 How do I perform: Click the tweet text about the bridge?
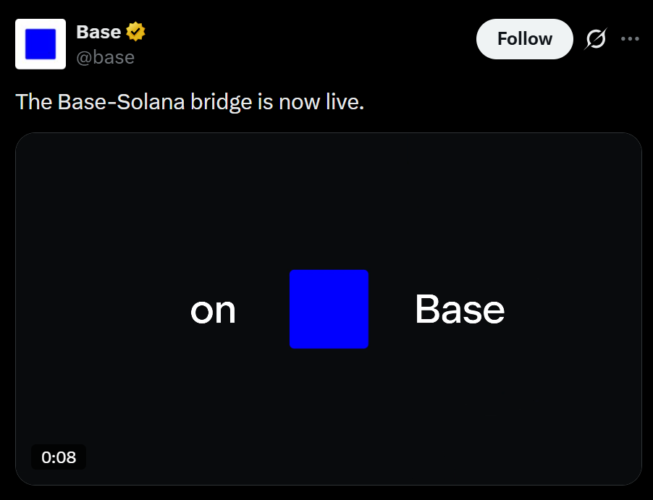click(x=190, y=102)
